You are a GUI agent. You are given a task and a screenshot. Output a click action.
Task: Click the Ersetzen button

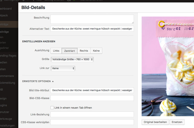pos(177,122)
